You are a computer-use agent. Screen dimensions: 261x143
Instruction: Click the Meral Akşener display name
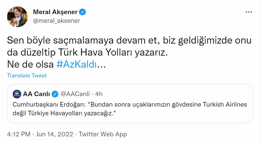(55, 12)
